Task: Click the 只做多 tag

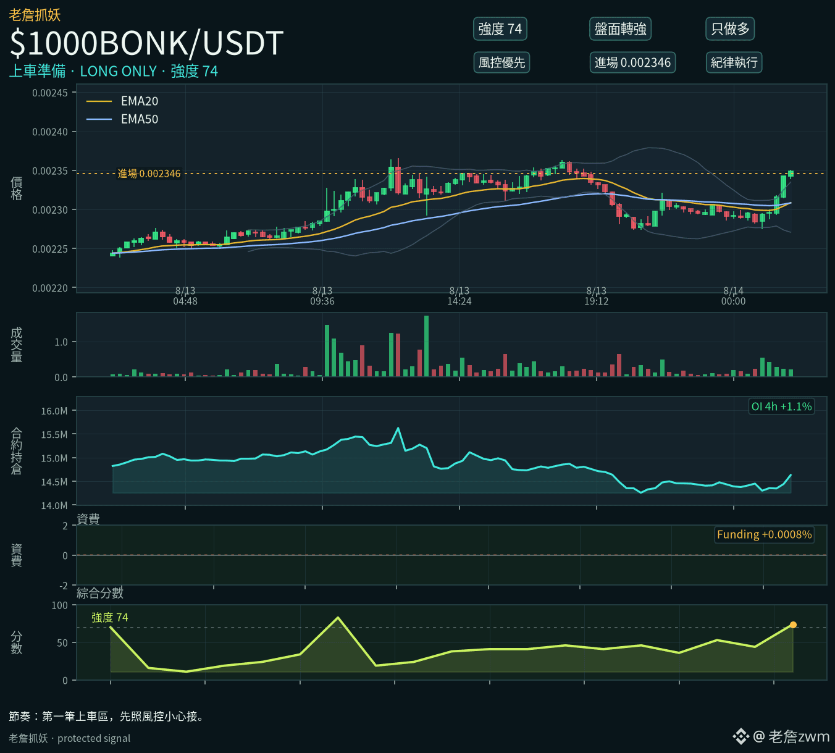Action: pos(730,29)
